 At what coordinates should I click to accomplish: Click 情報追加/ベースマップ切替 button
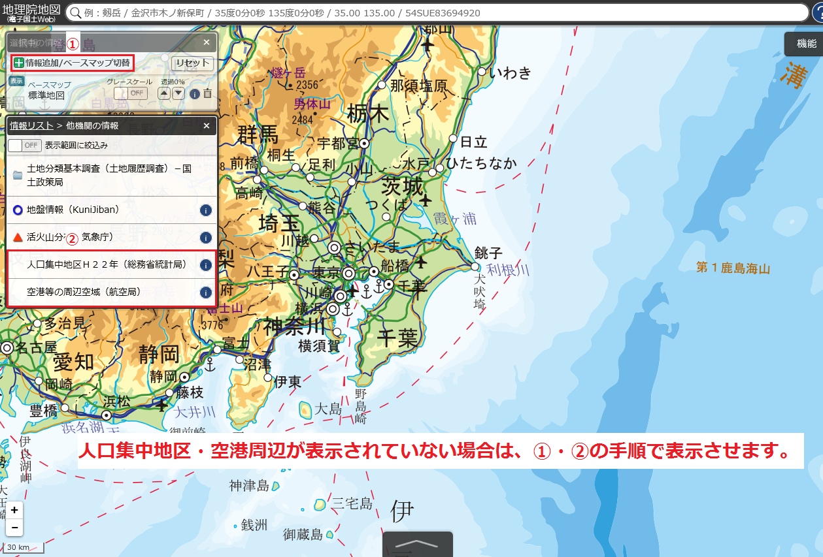(x=72, y=63)
